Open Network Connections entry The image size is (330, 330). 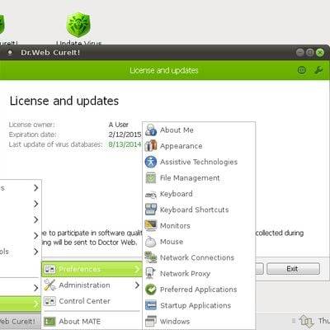199,257
